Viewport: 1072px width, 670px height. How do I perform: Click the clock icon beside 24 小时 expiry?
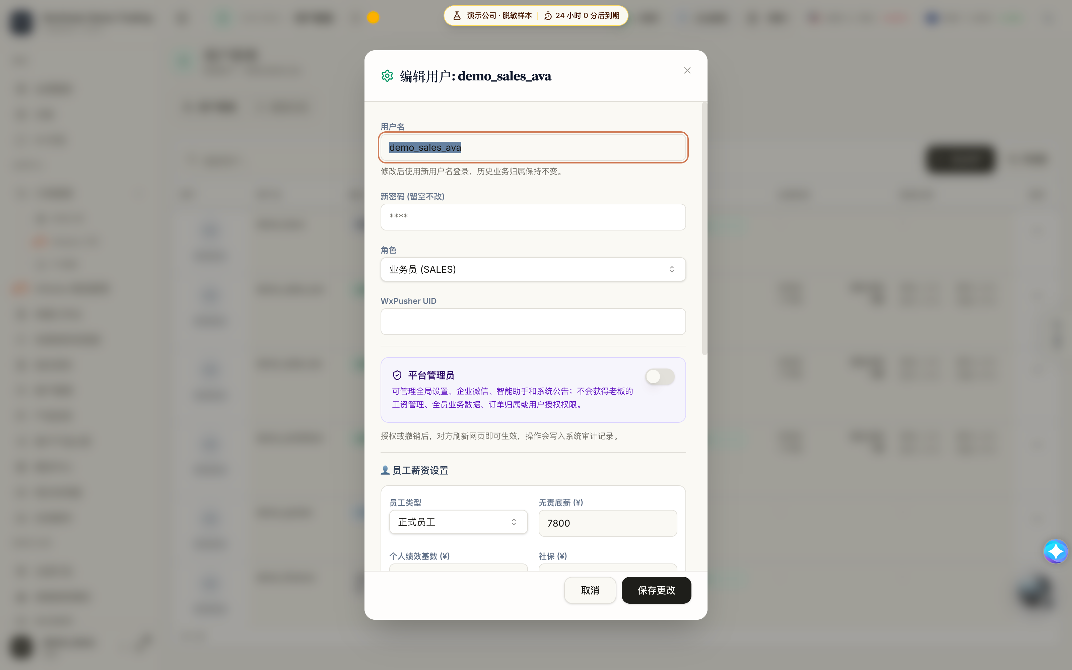[548, 16]
